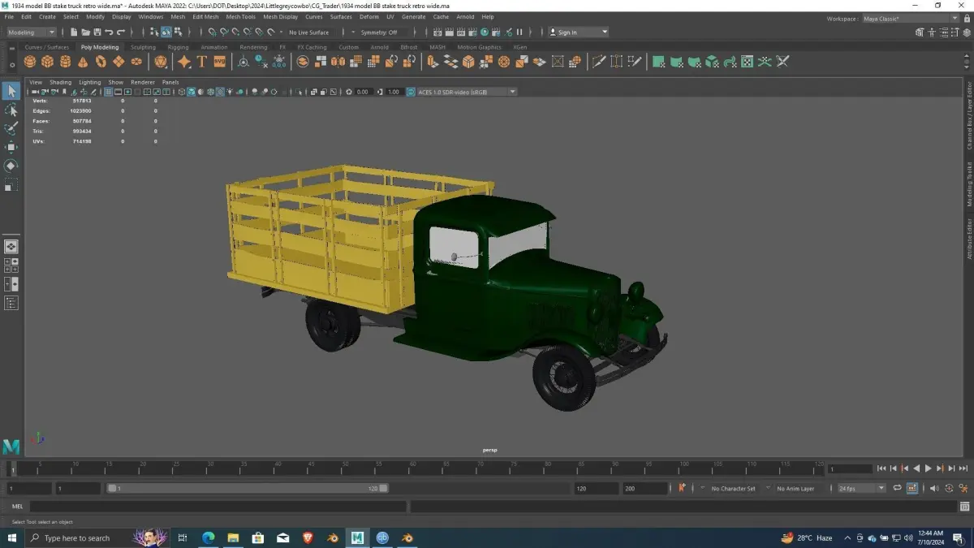Image resolution: width=974 pixels, height=548 pixels.
Task: Switch to the Sculpting shelf tab
Action: (143, 47)
